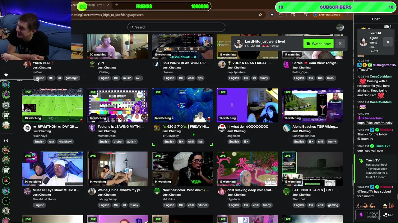Select the gamergirl tag under ImYana

(x=72, y=78)
